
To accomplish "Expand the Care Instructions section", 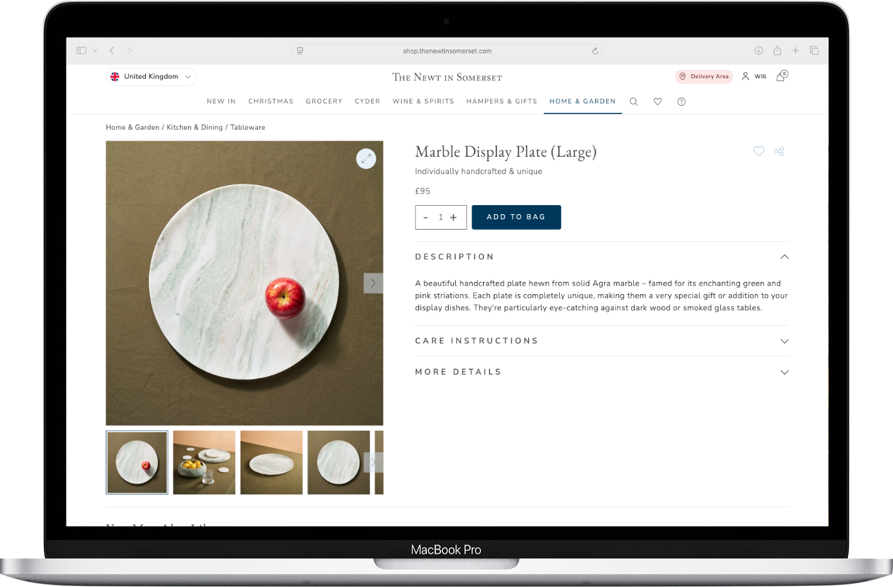I will pos(602,341).
